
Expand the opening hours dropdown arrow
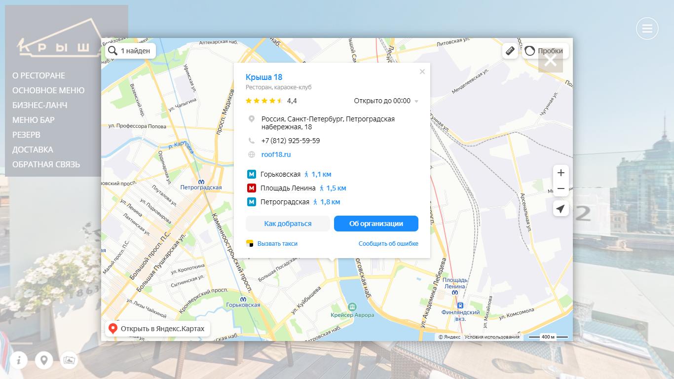tap(416, 101)
